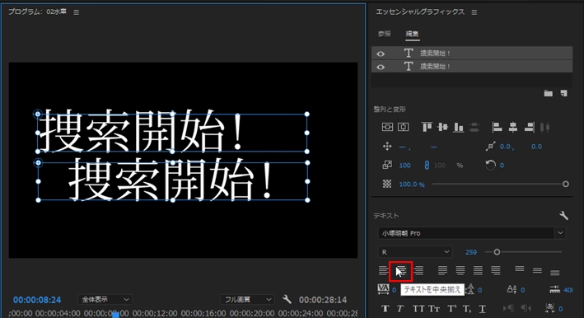
Task: Align selected layers to left edge
Action: point(497,127)
